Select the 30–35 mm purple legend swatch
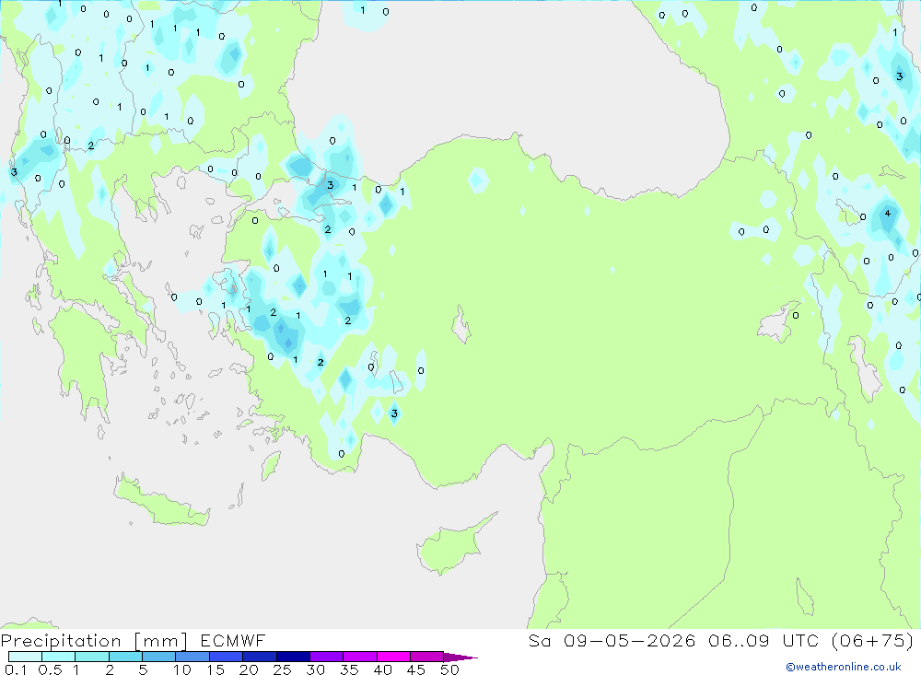921x675 pixels. (327, 657)
